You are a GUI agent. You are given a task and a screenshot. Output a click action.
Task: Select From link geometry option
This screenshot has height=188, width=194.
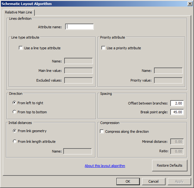coord(15,131)
